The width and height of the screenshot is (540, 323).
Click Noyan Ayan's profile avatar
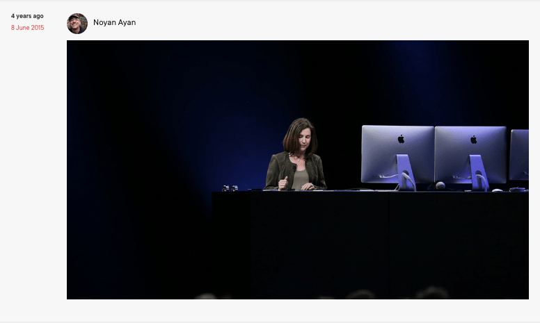click(77, 23)
